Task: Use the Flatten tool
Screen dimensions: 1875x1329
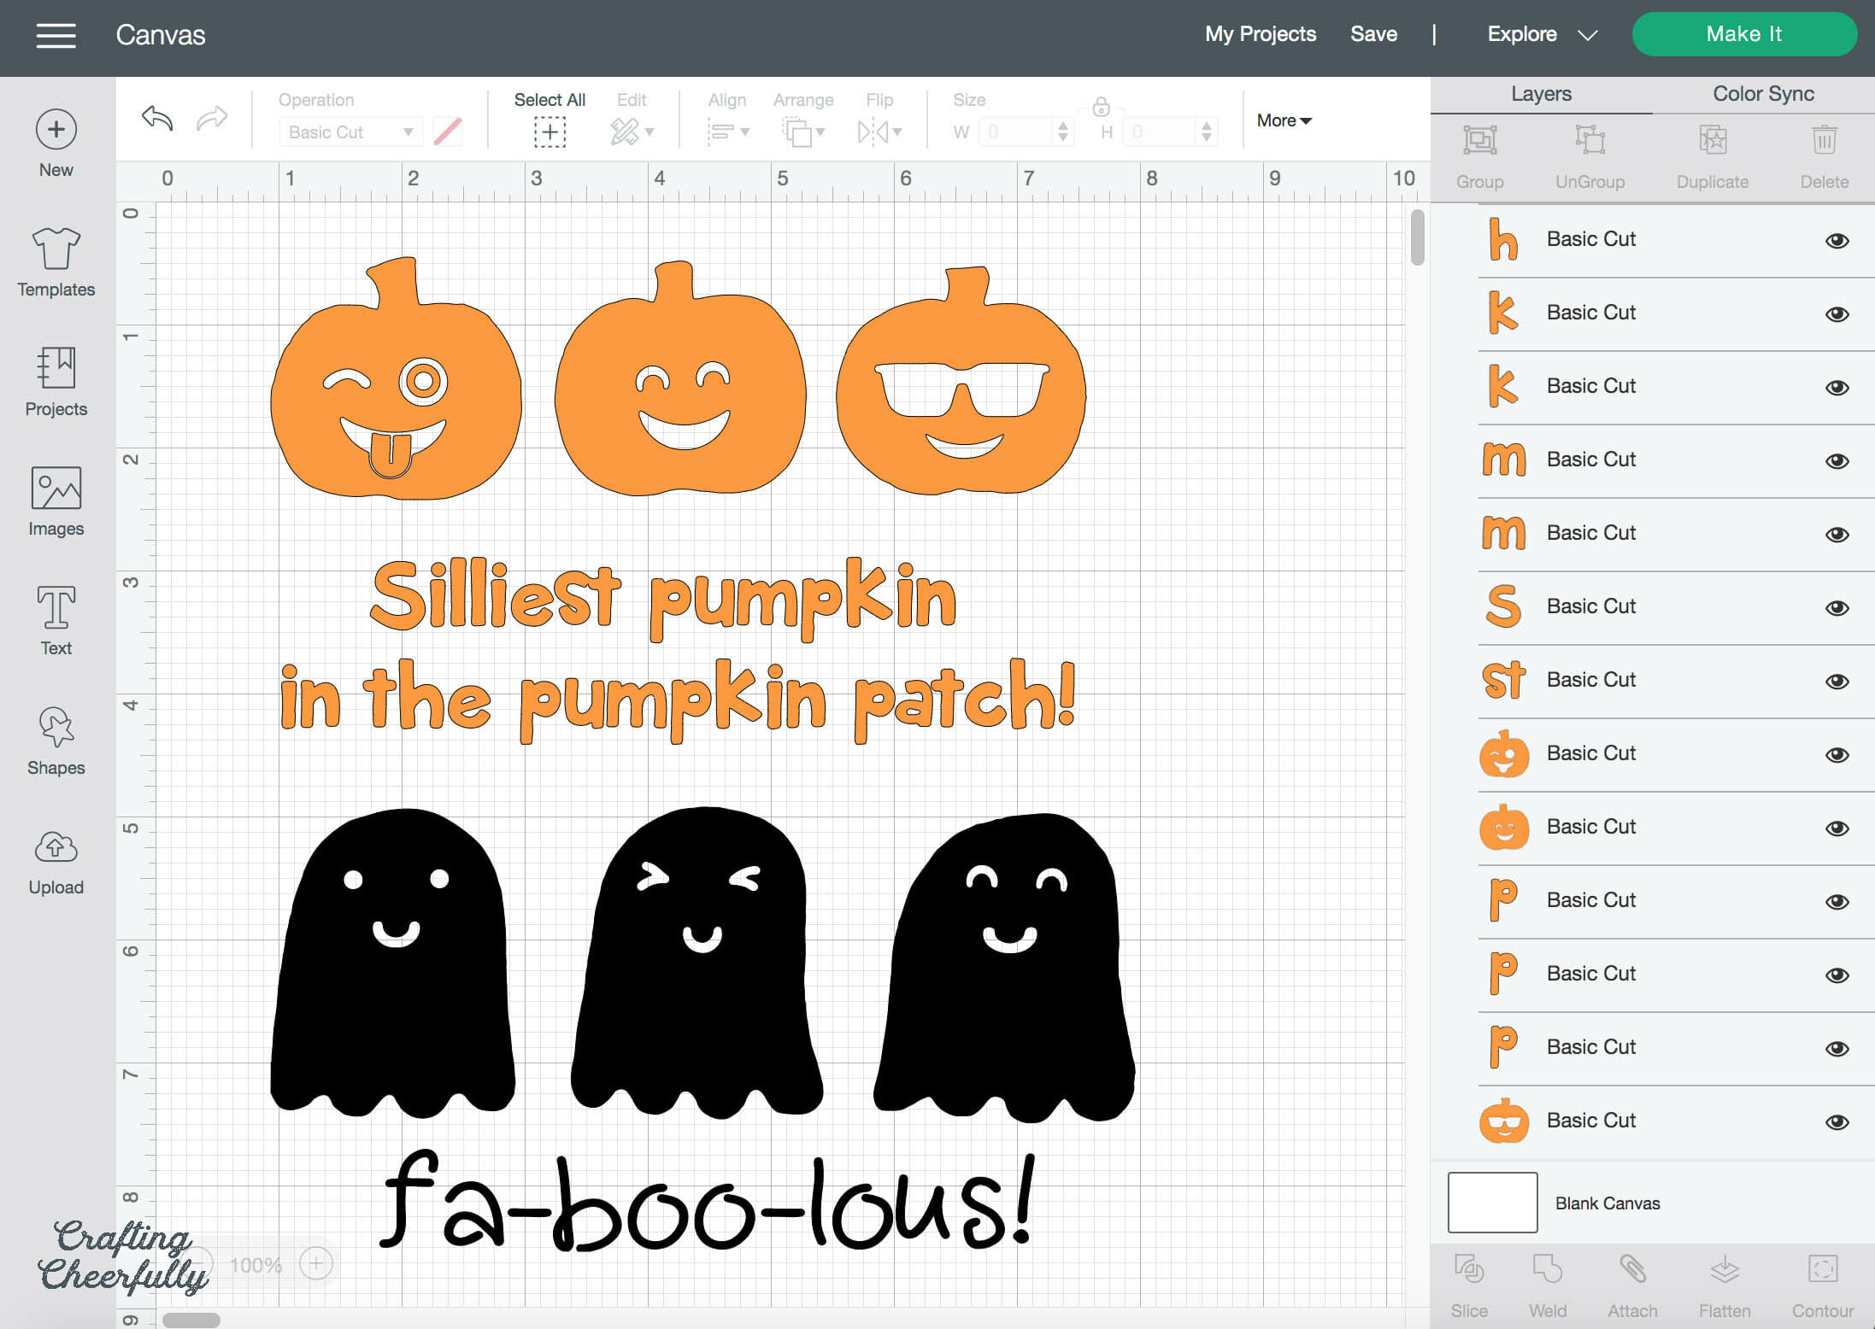Action: (x=1725, y=1285)
